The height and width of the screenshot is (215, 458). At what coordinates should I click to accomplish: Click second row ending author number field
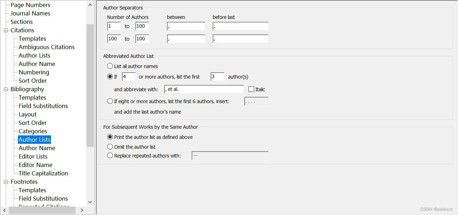point(142,39)
